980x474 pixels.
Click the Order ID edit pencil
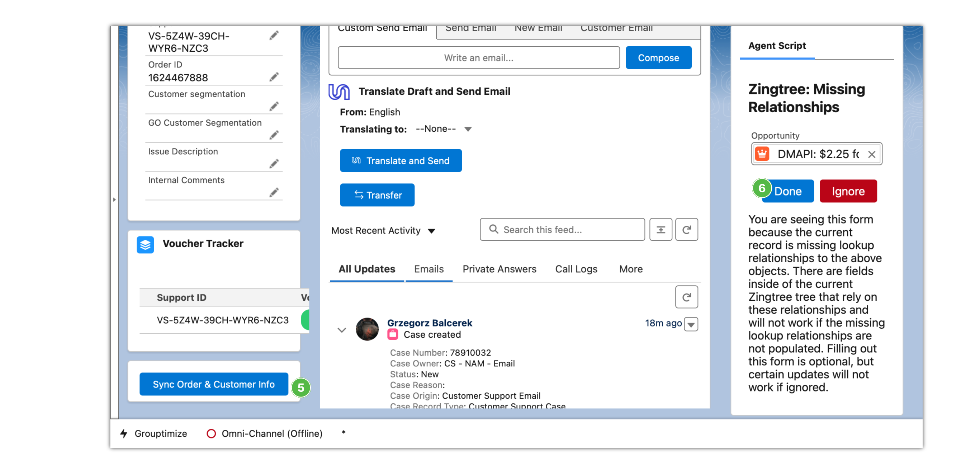click(x=274, y=77)
